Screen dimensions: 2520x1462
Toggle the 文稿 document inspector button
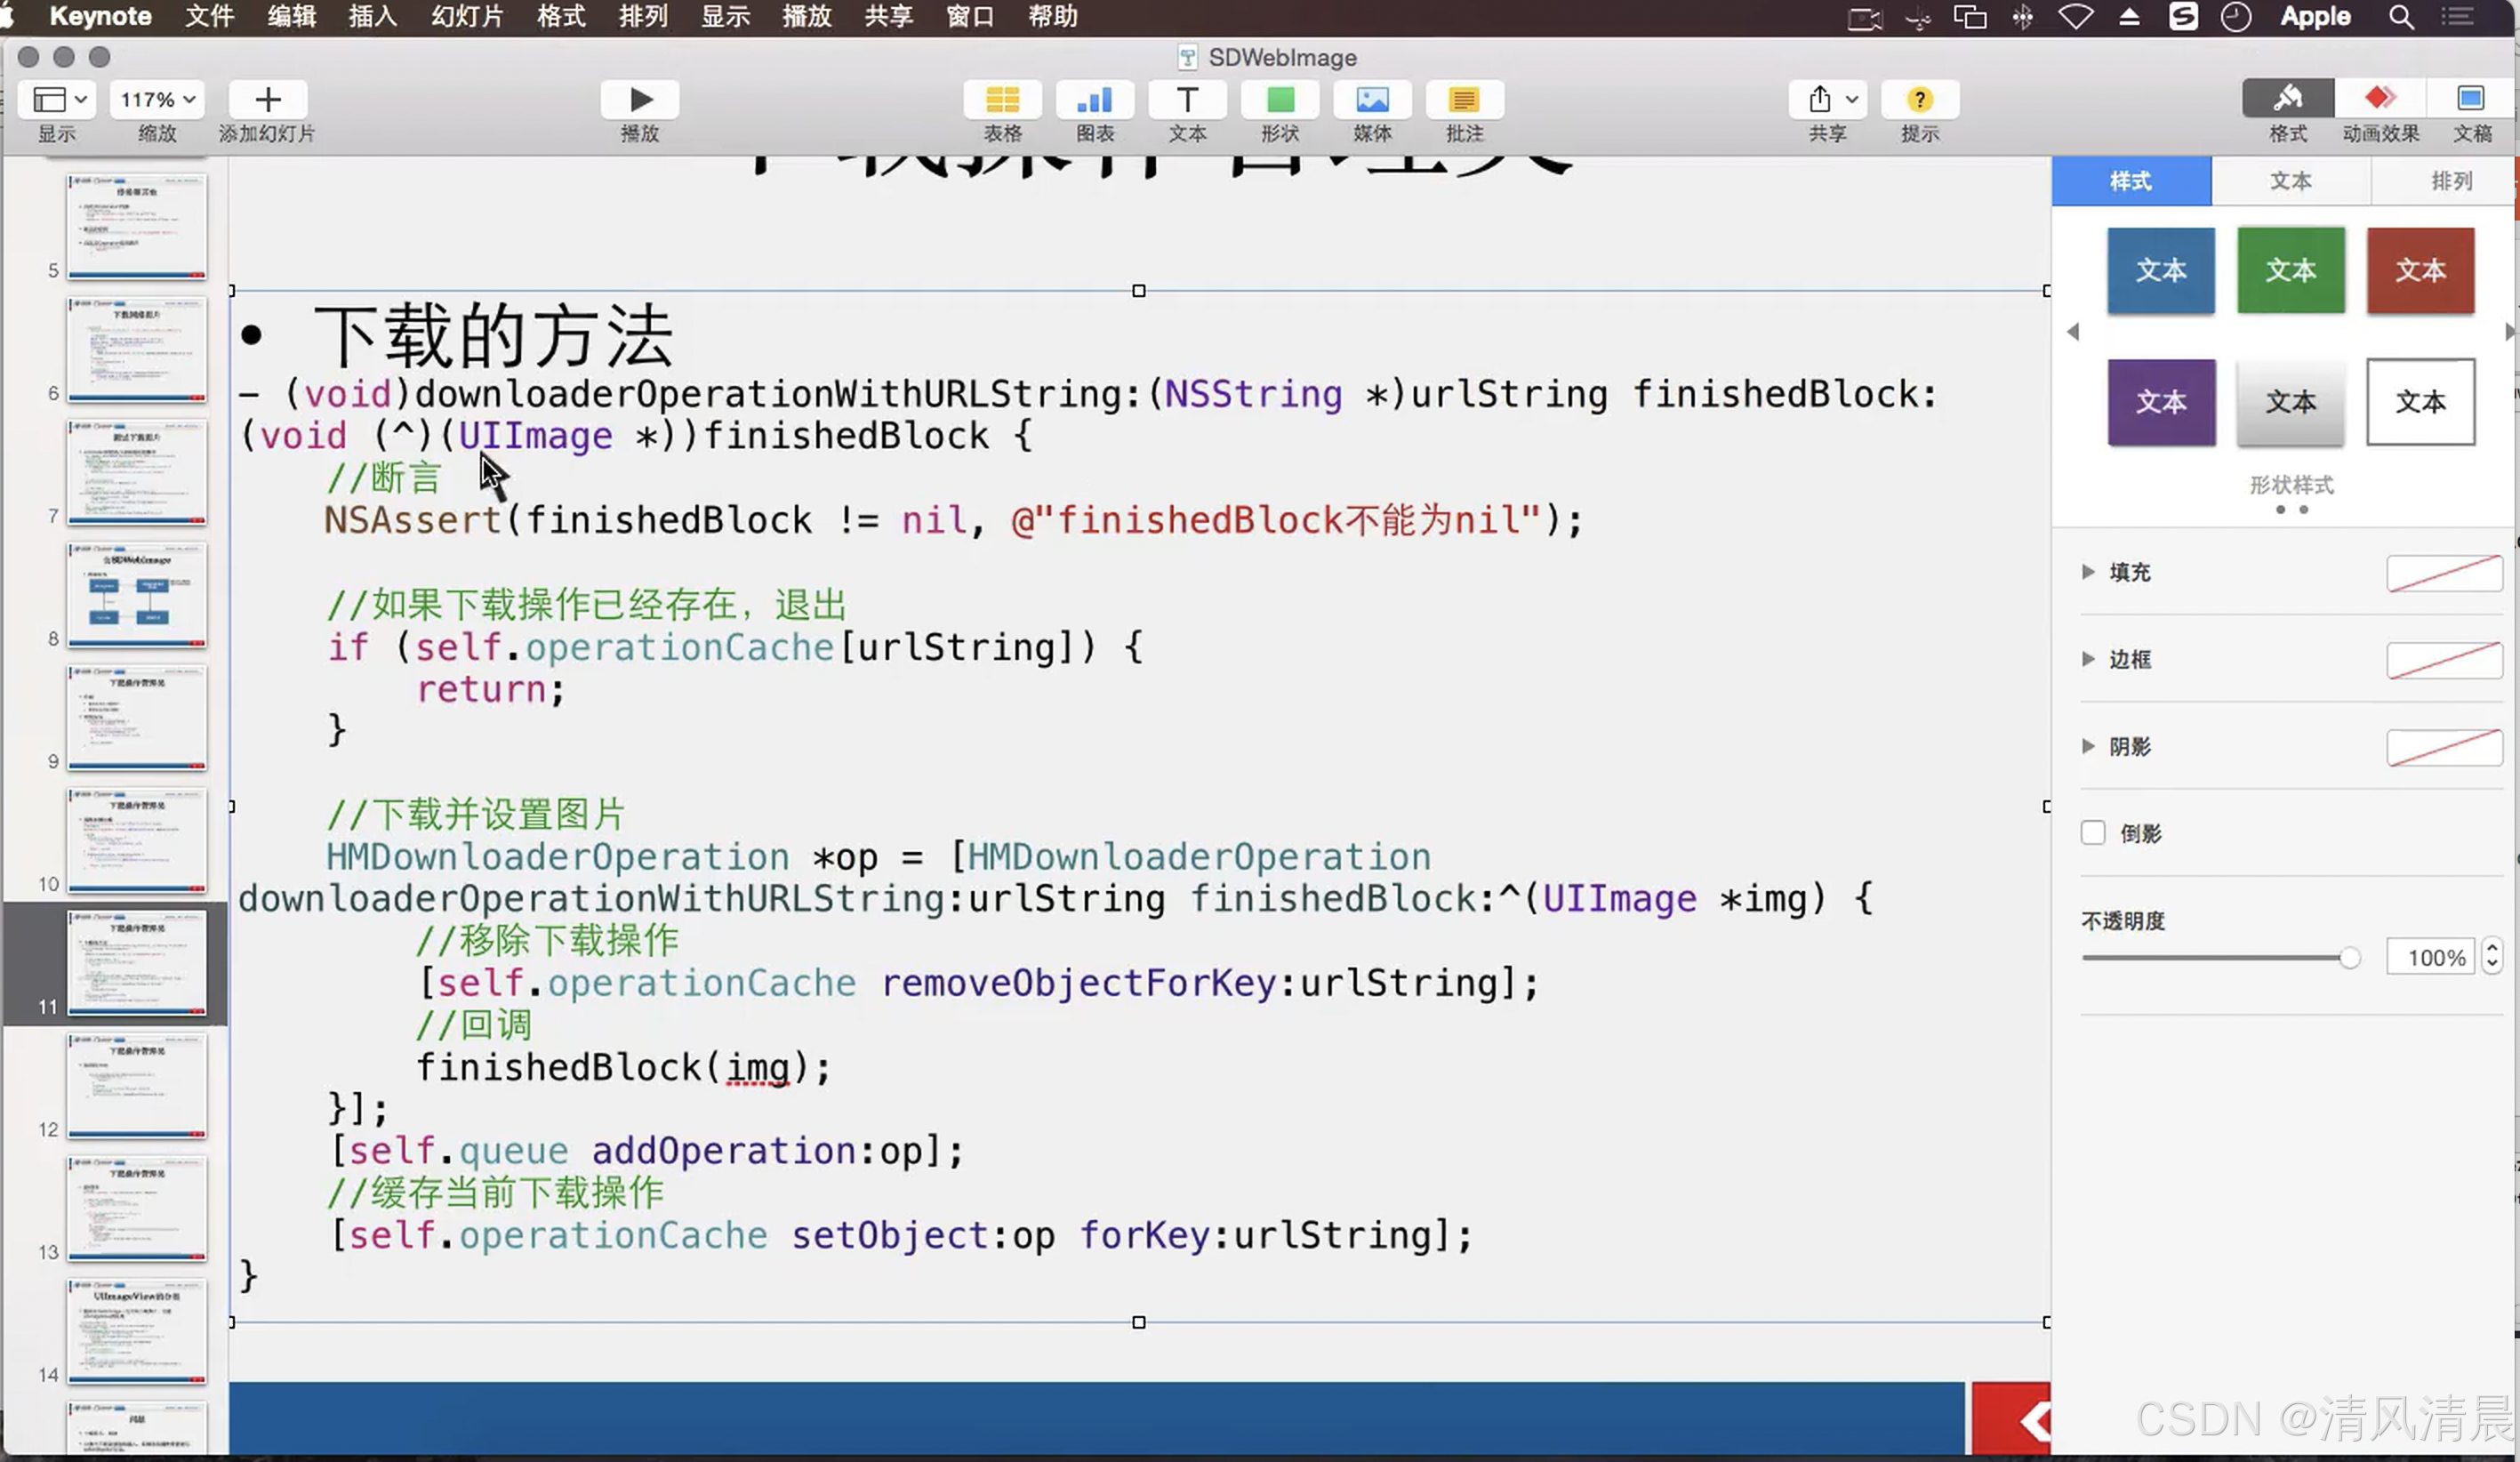click(2471, 99)
